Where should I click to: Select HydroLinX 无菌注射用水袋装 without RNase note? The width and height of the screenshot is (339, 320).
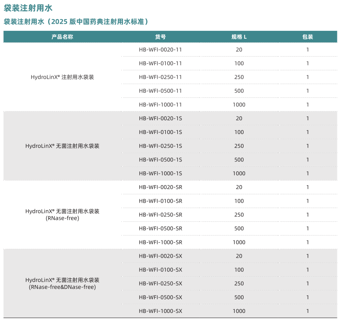pos(62,146)
